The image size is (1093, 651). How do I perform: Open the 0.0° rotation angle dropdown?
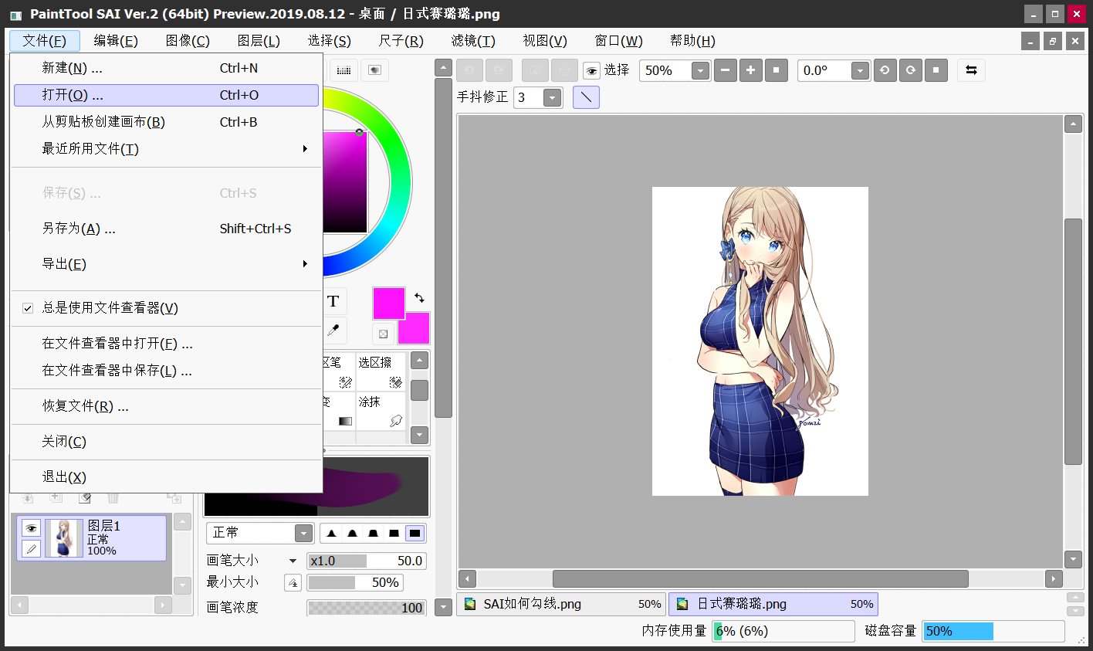coord(861,71)
